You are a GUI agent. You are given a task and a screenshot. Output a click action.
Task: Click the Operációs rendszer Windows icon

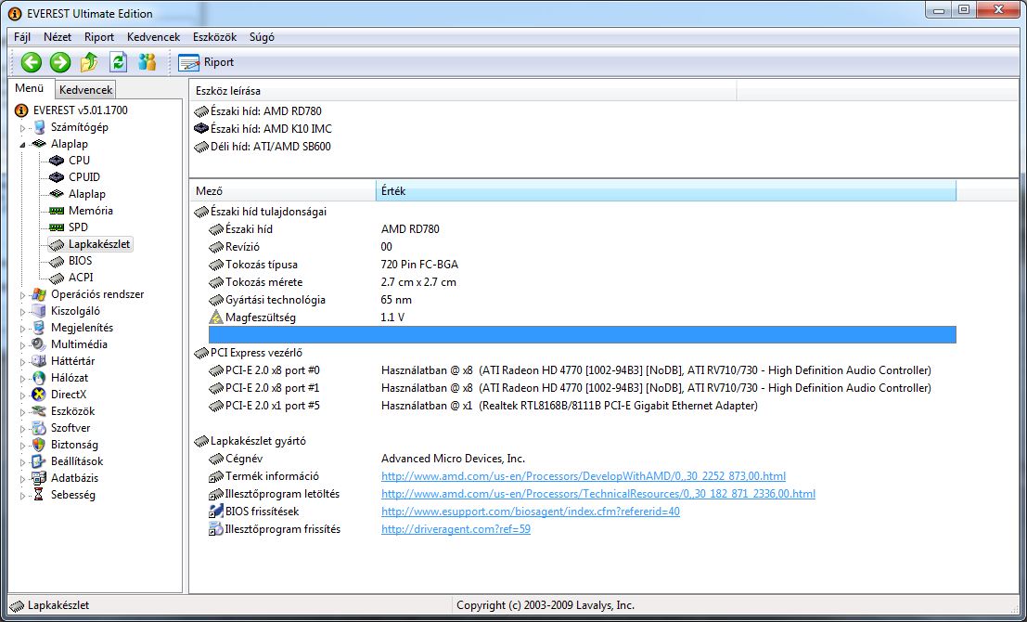coord(39,294)
